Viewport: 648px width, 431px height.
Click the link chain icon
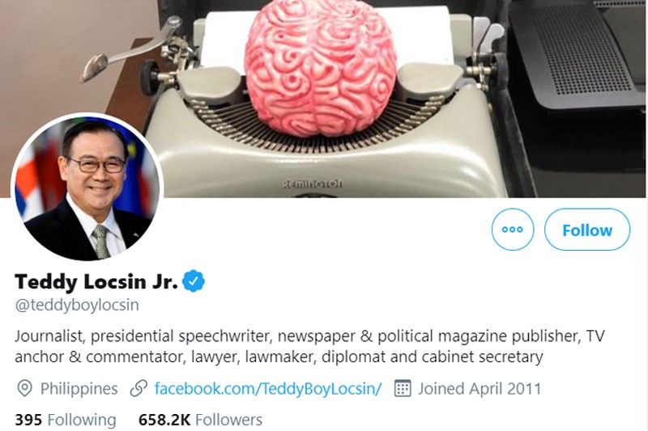pyautogui.click(x=139, y=388)
